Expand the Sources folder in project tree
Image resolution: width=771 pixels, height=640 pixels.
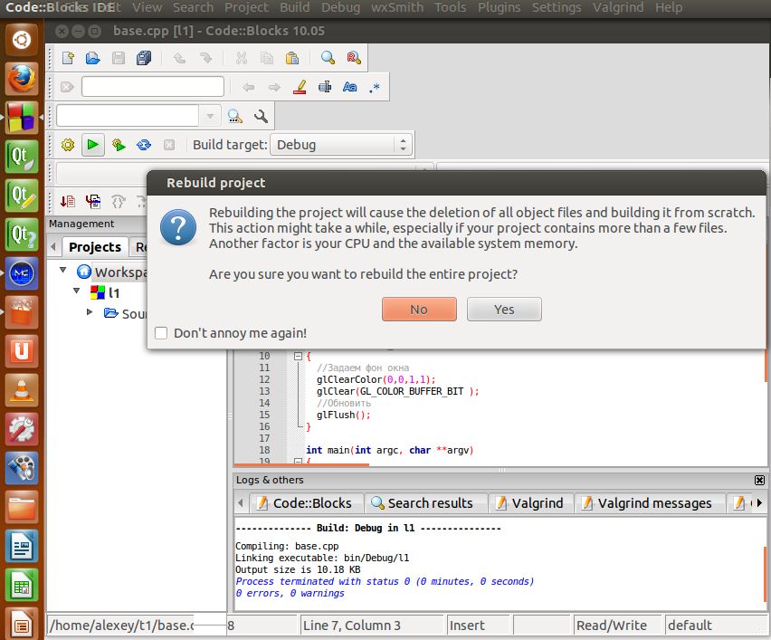pos(90,312)
